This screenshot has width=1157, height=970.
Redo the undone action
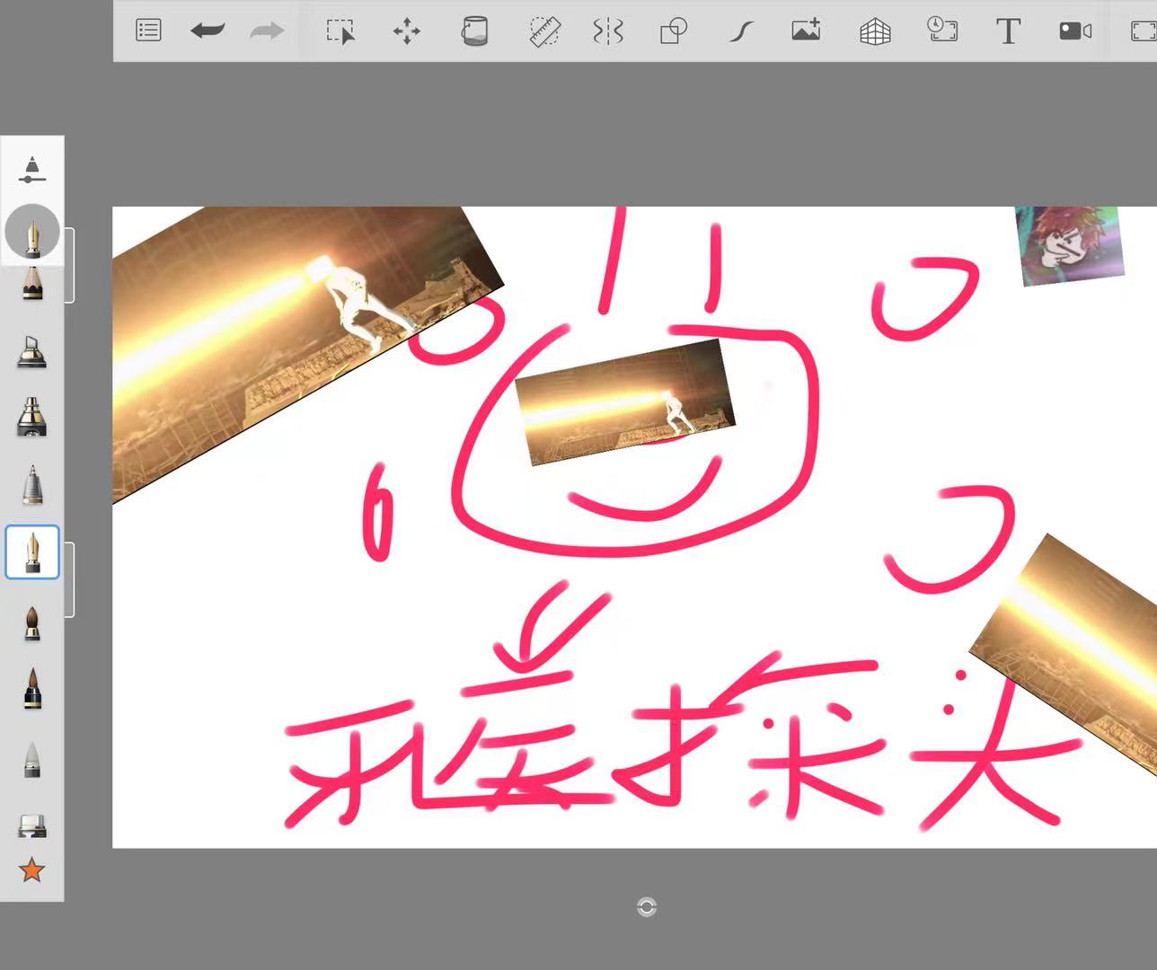pos(267,31)
